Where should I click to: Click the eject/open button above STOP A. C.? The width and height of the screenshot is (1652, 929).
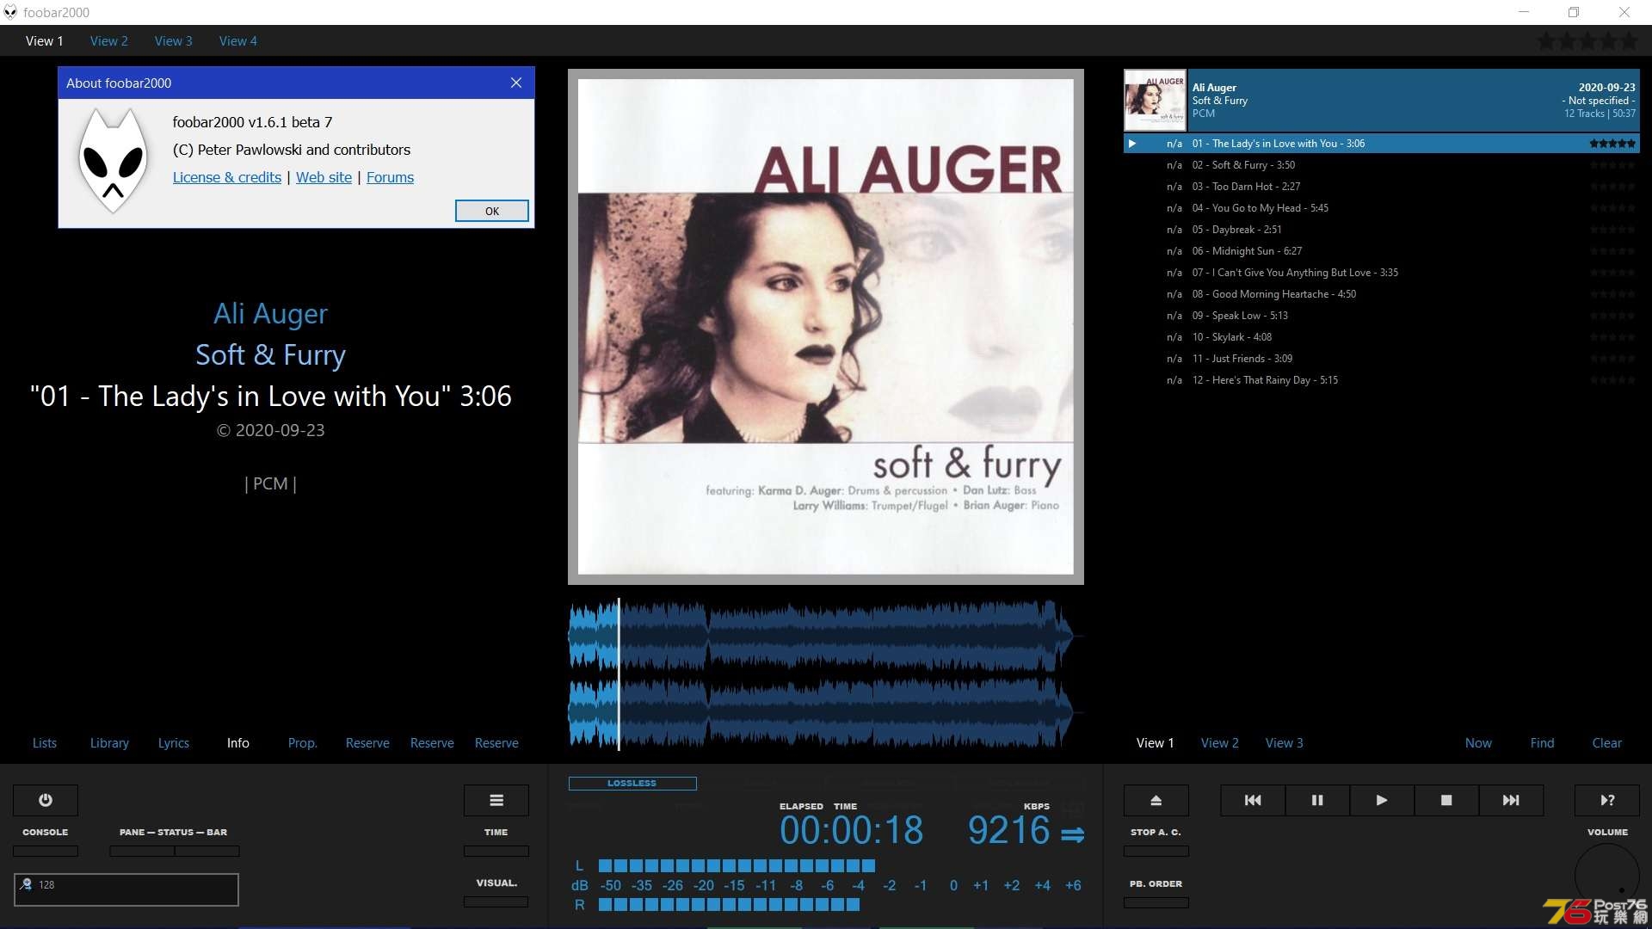[x=1156, y=800]
